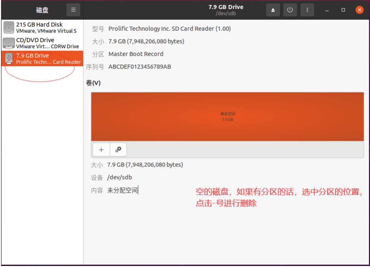Open the hamburger application menu
The width and height of the screenshot is (370, 267).
[x=73, y=10]
